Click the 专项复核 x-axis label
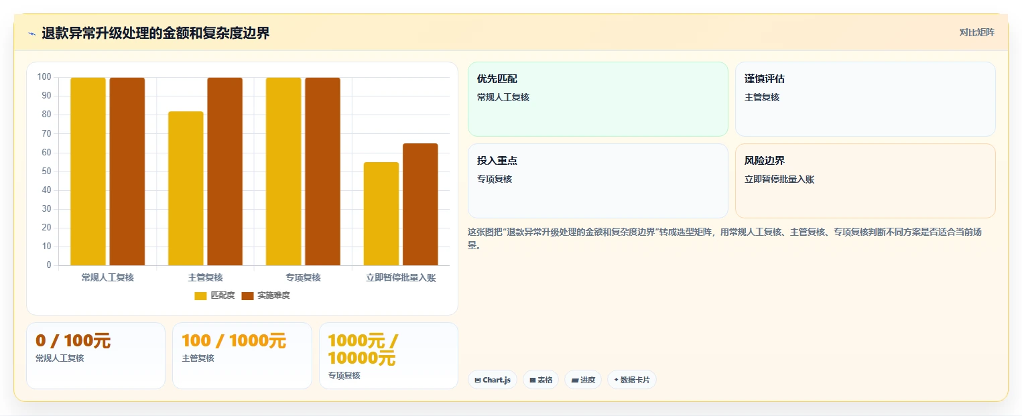Viewport: 1022px width, 416px height. 303,277
